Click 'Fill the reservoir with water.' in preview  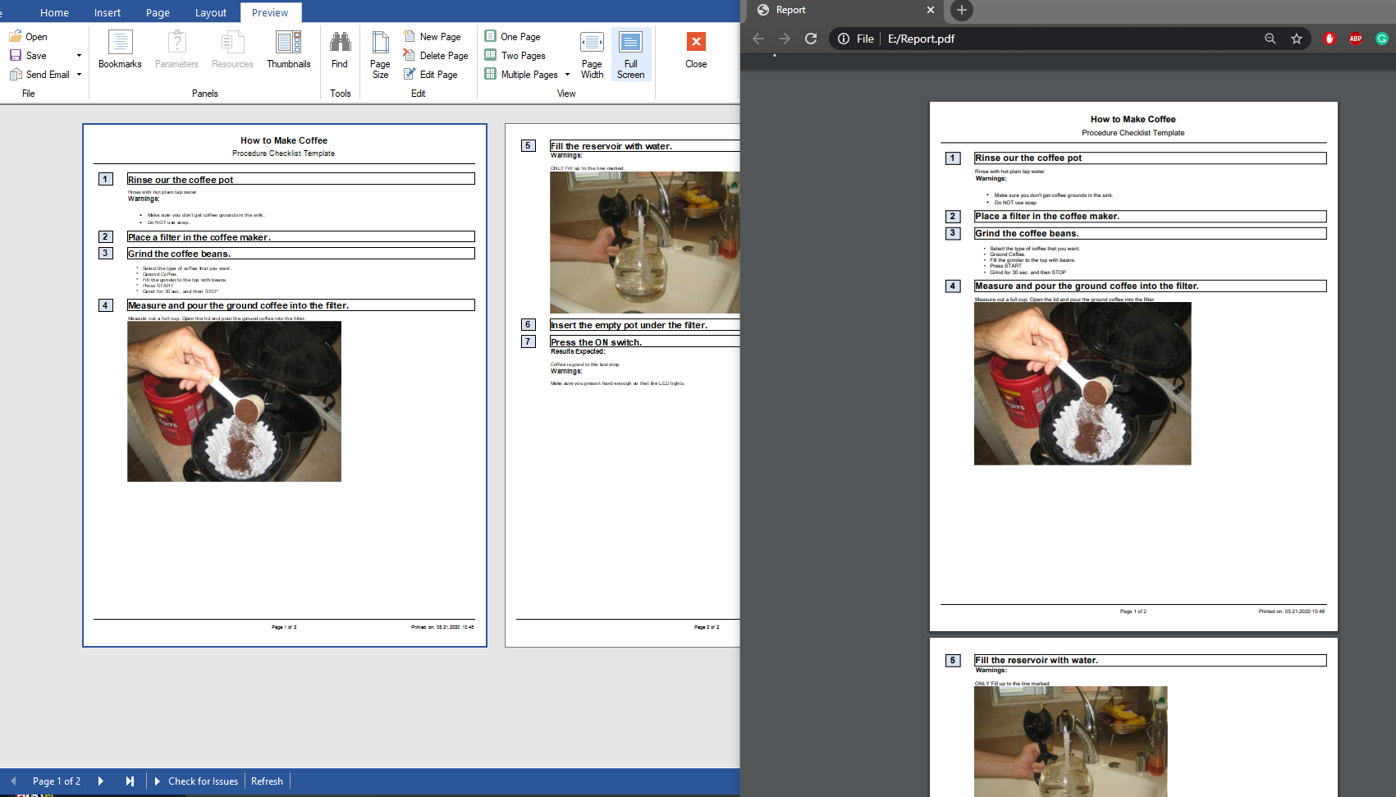click(x=611, y=146)
